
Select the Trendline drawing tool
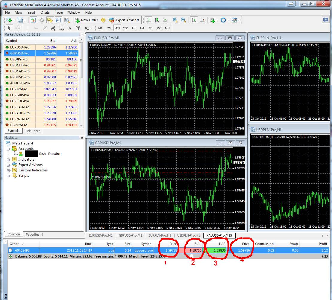tap(45, 28)
